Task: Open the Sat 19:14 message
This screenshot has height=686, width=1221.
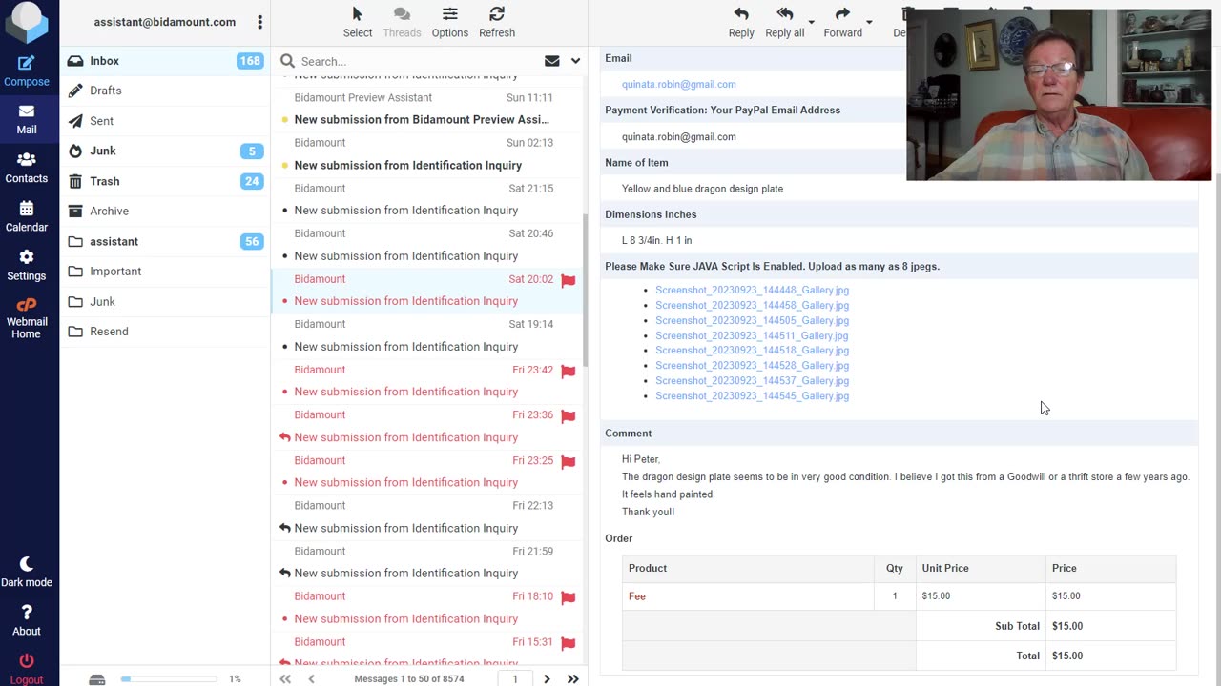Action: point(426,335)
